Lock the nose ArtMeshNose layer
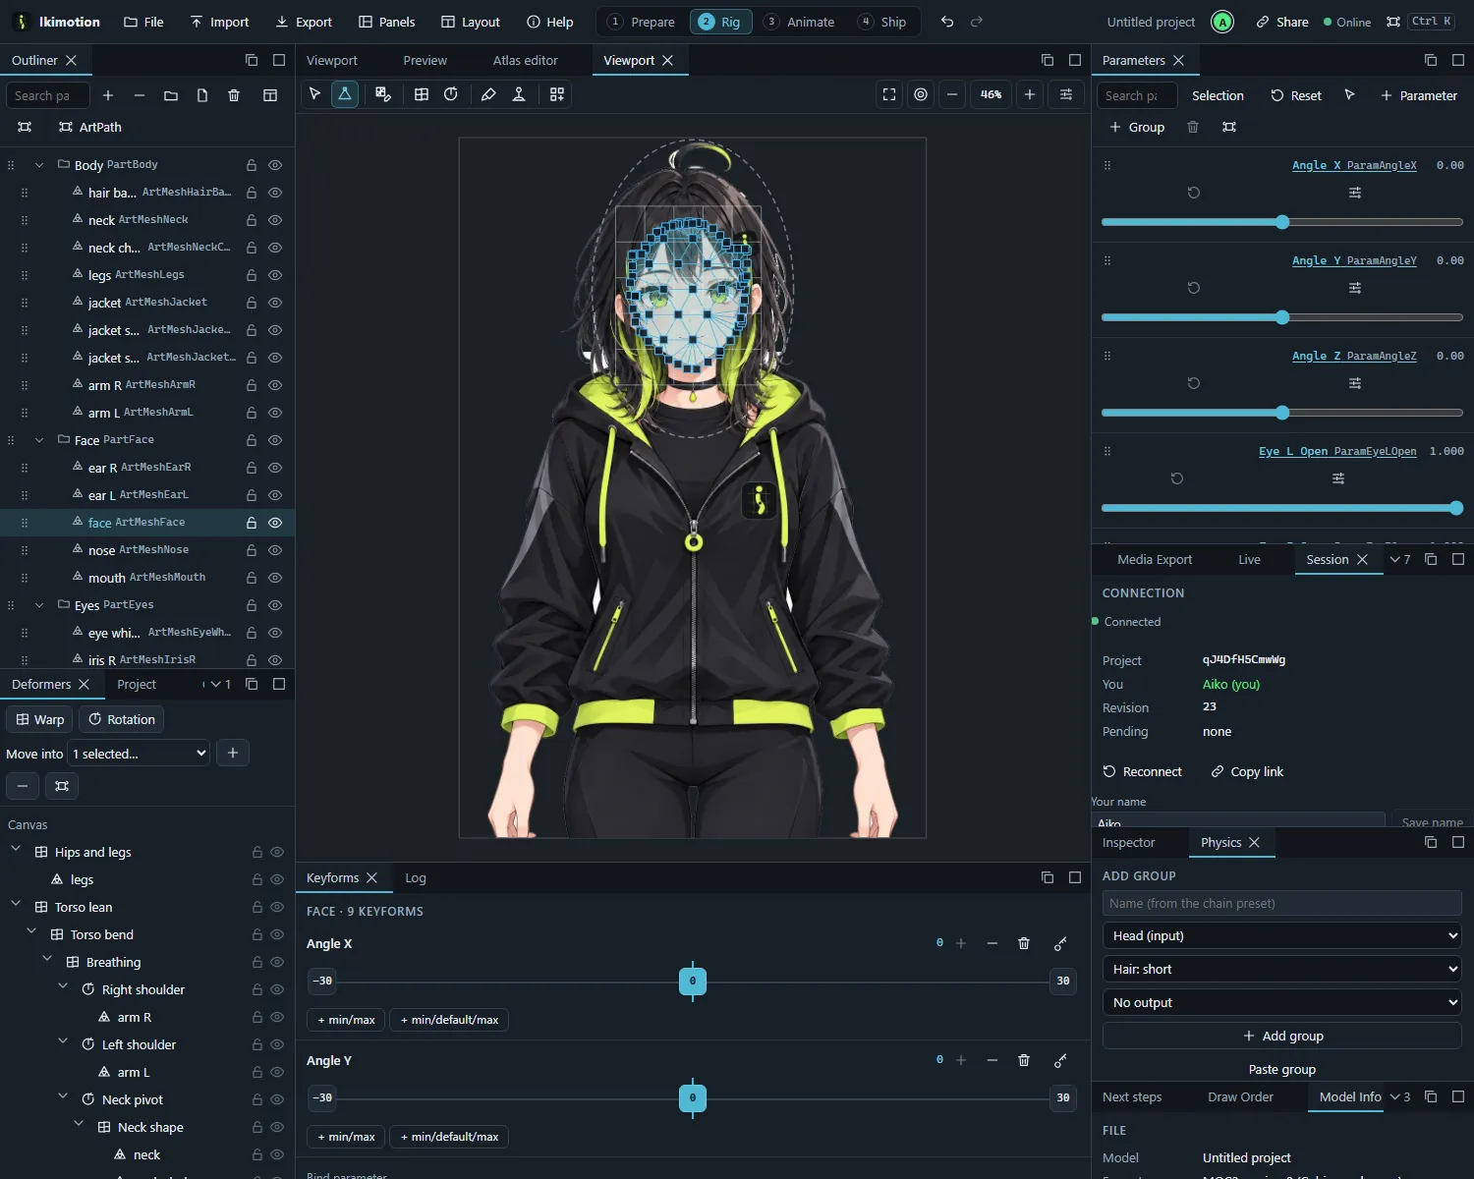Viewport: 1474px width, 1179px height. tap(252, 550)
